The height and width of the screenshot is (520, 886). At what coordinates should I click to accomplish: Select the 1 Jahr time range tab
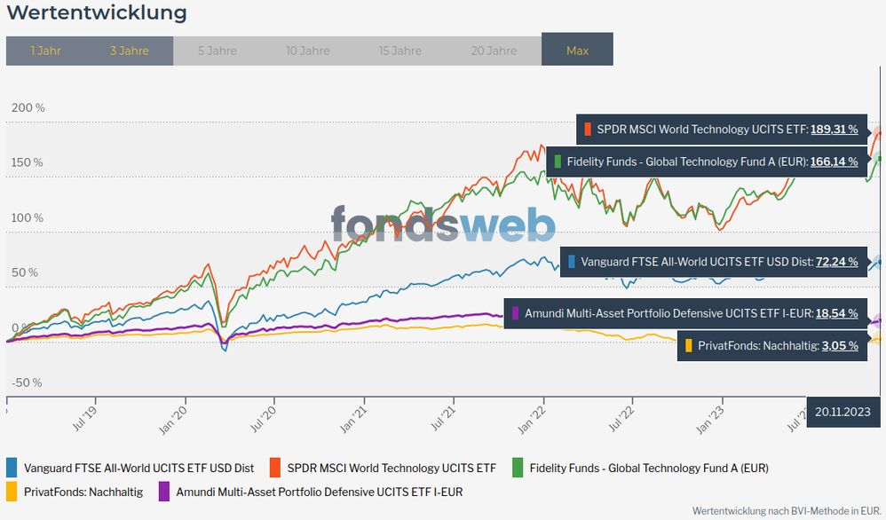[45, 51]
